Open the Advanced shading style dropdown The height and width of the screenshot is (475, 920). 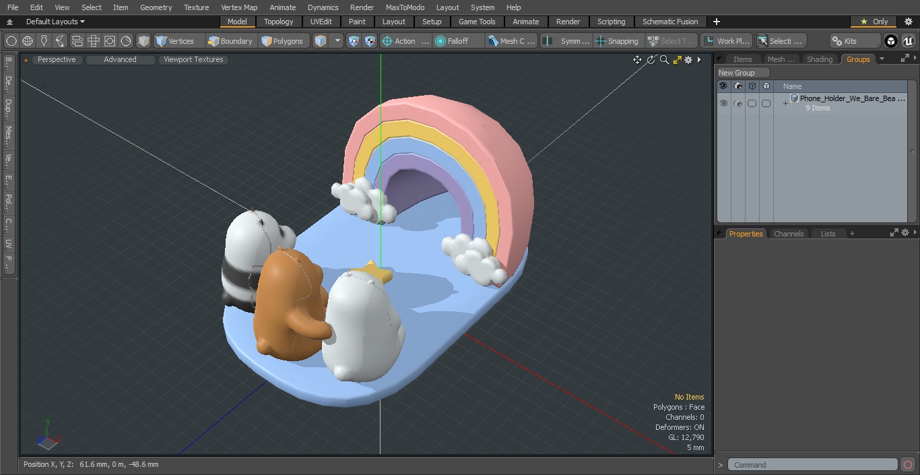click(120, 60)
